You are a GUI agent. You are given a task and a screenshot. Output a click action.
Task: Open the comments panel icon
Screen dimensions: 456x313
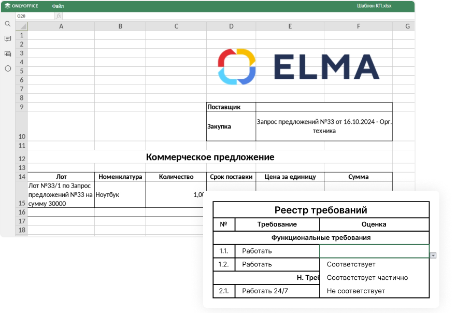click(8, 39)
